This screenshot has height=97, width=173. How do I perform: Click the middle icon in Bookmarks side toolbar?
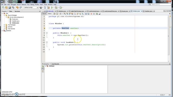tap(43, 69)
